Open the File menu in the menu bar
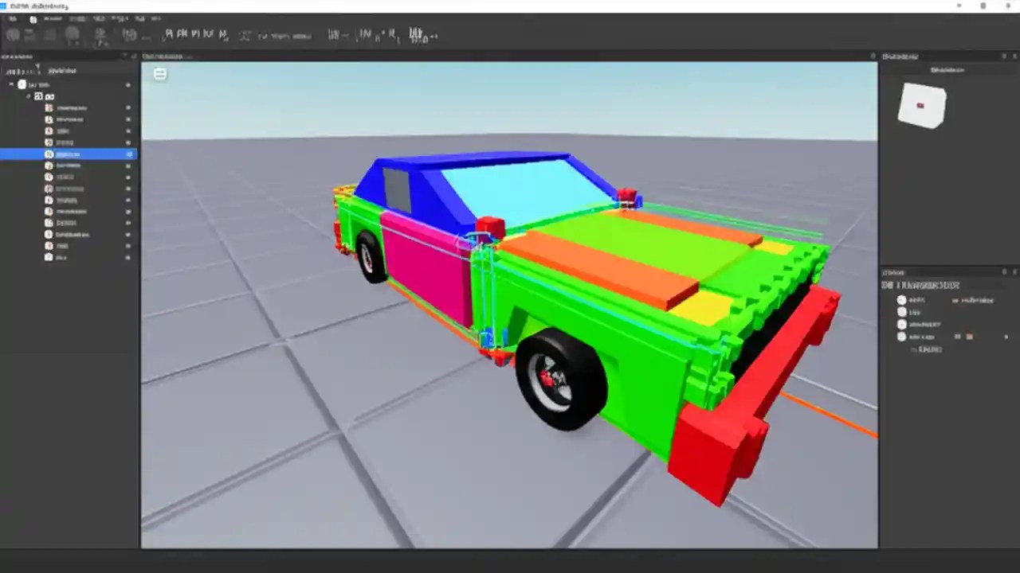The image size is (1020, 573). (12, 18)
